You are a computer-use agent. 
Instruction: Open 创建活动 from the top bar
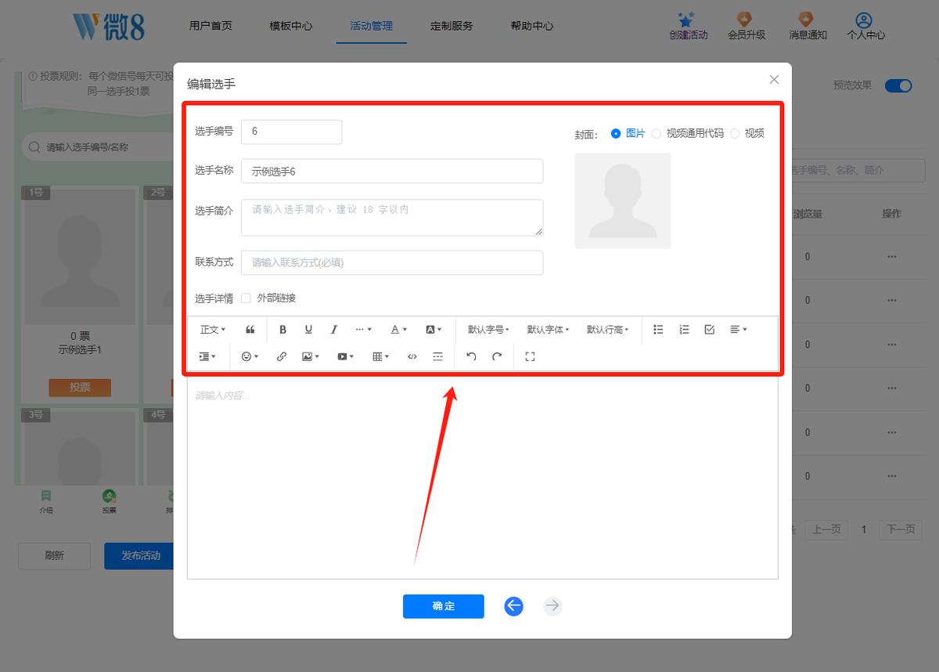[689, 27]
